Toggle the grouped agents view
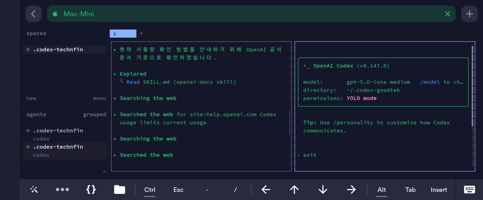 [x=95, y=114]
